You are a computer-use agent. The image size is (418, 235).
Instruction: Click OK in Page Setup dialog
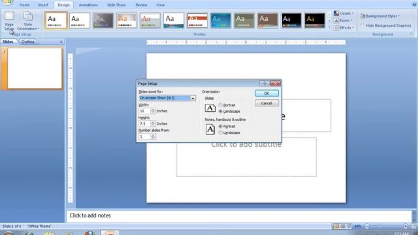(x=266, y=93)
